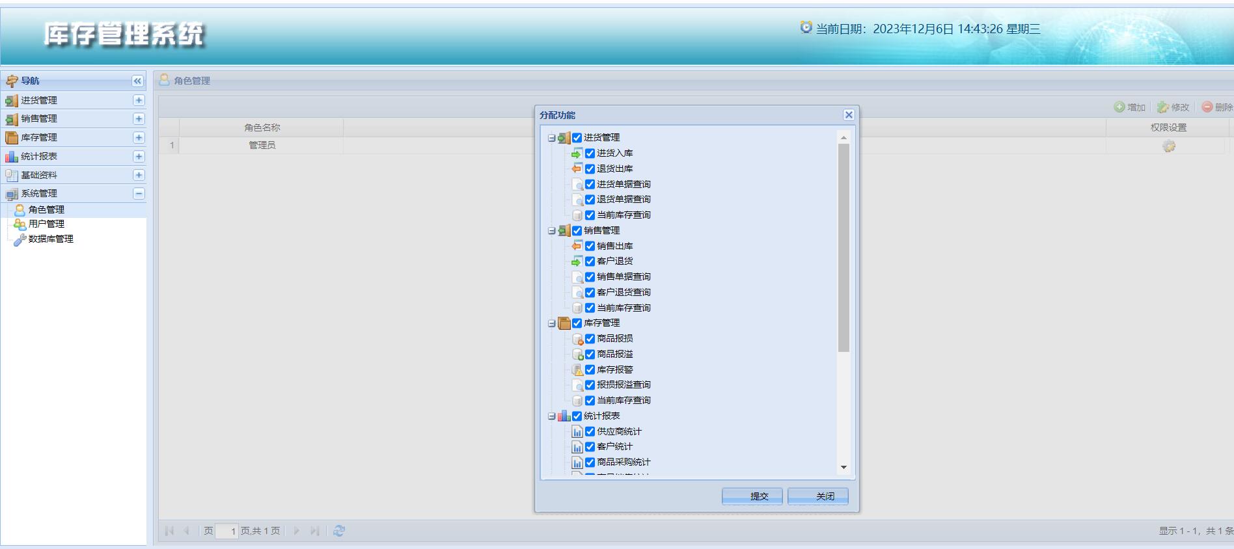Select the 管理员 cell in the 角色名称 column
1234x549 pixels.
coord(262,146)
